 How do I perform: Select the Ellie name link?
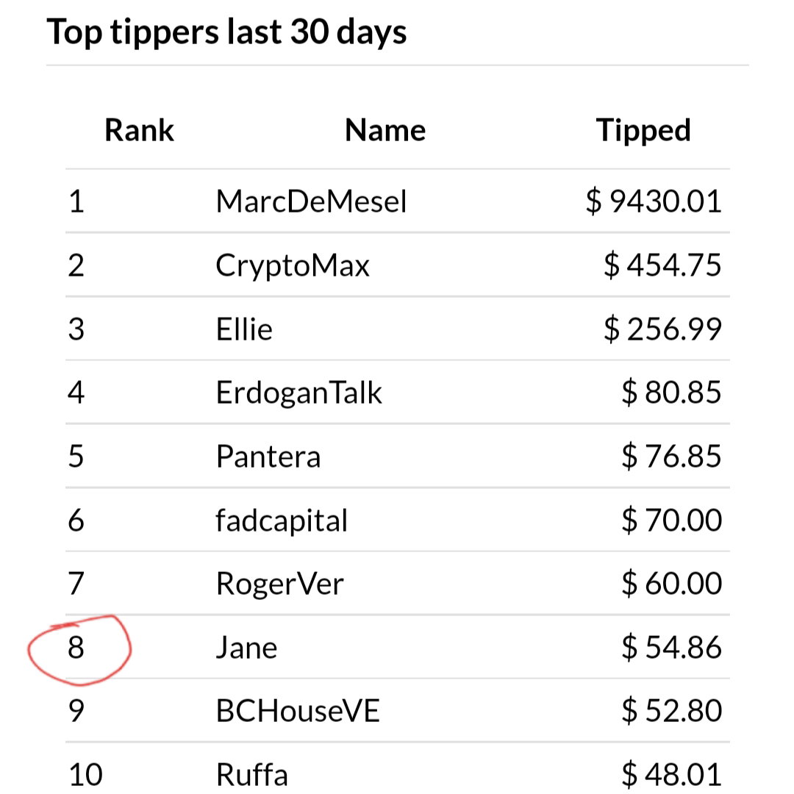(x=244, y=329)
